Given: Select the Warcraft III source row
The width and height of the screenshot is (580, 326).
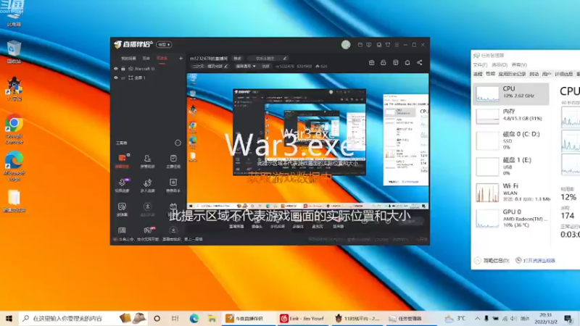Looking at the screenshot, I should (x=149, y=69).
